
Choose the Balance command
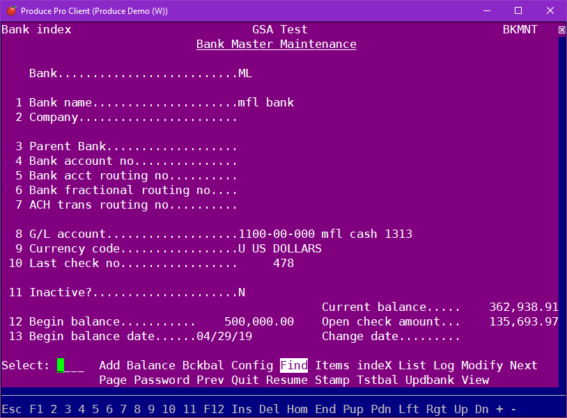pos(151,365)
